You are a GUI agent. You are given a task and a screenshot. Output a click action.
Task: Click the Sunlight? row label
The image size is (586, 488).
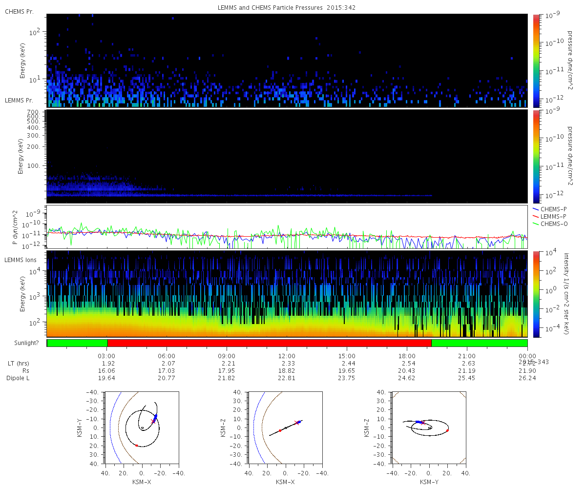coord(21,343)
